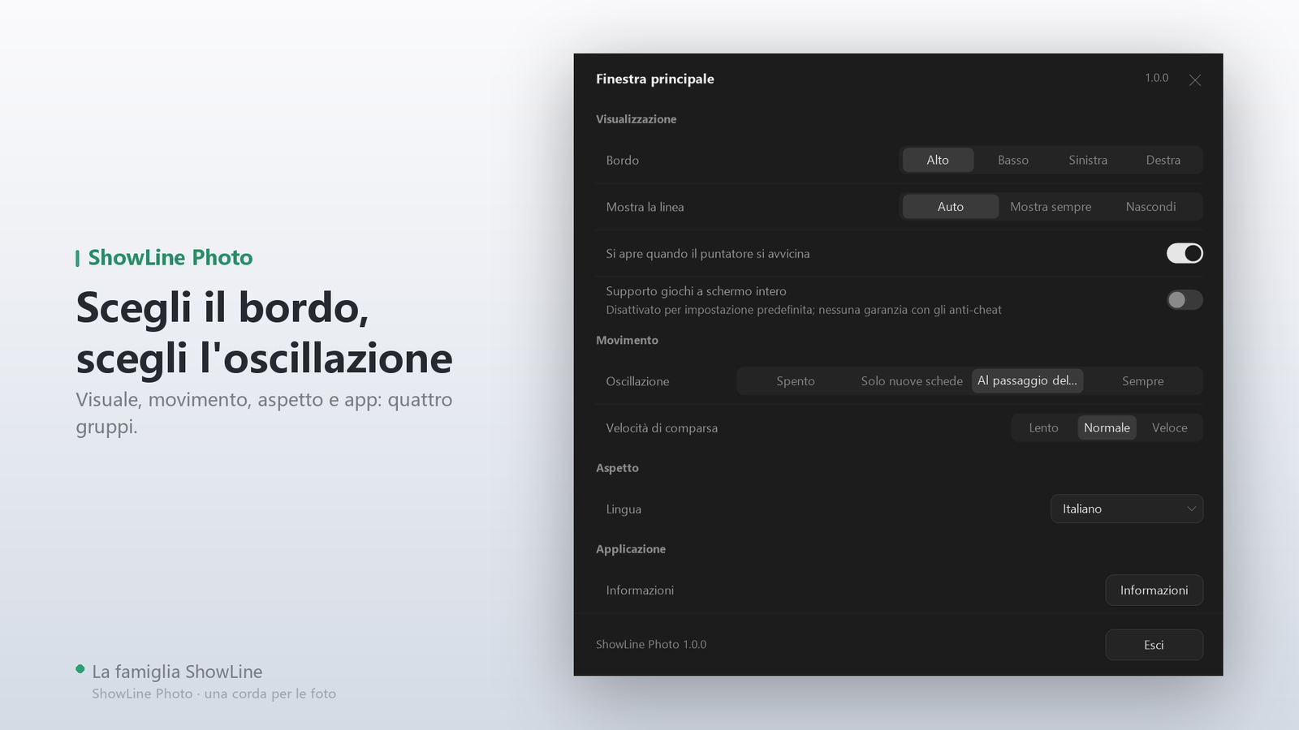Set Velocità di comparsa to Veloce
This screenshot has width=1299, height=730.
1169,427
